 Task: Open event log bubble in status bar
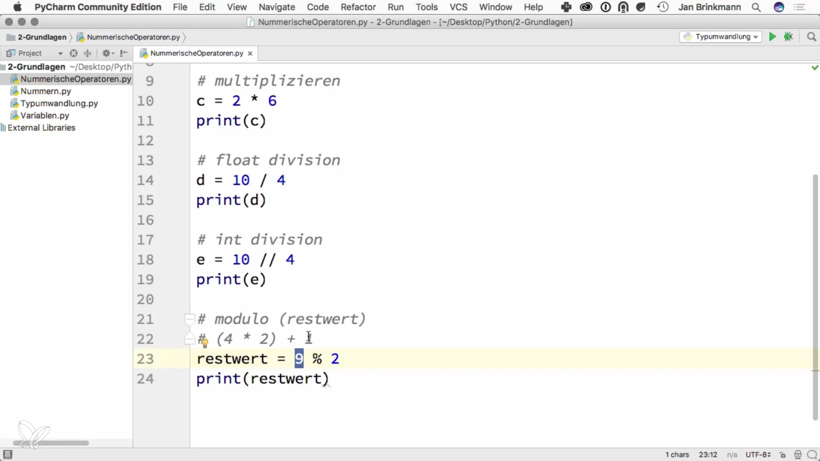[x=812, y=455]
